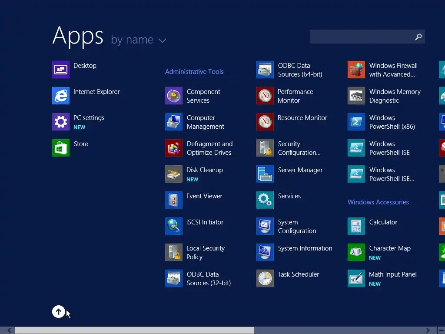Launch Task Scheduler clock icon
This screenshot has width=445, height=334.
pos(265,278)
